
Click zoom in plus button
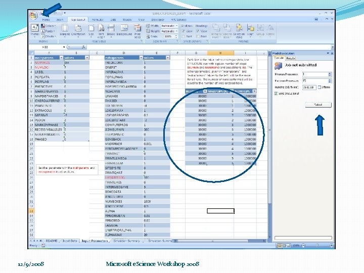[x=331, y=245]
